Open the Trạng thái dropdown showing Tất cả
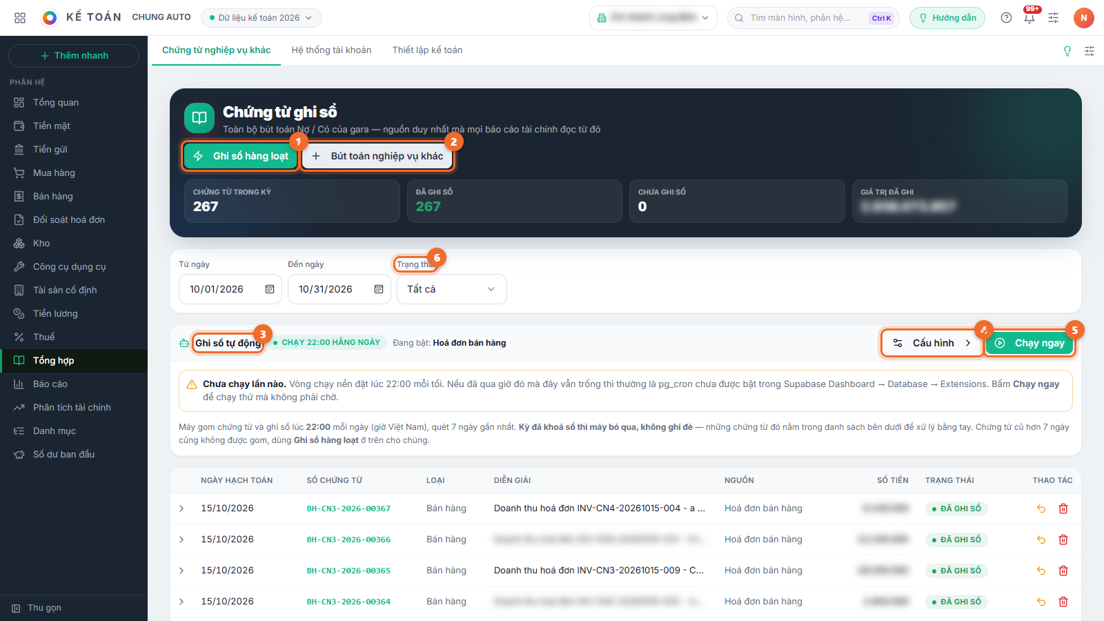 [452, 289]
